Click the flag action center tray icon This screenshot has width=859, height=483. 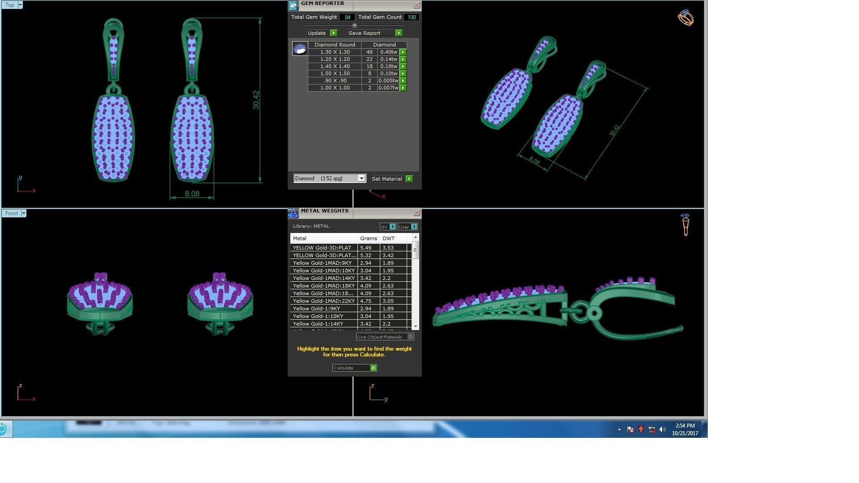[630, 429]
